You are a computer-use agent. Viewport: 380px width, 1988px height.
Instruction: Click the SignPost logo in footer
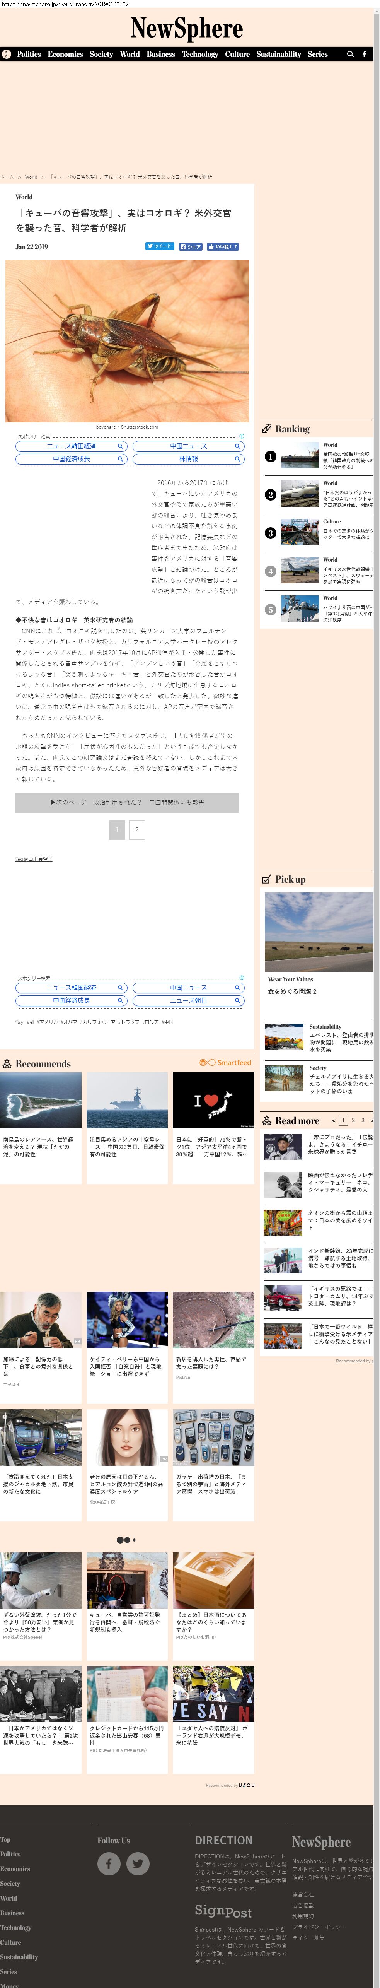(223, 1911)
